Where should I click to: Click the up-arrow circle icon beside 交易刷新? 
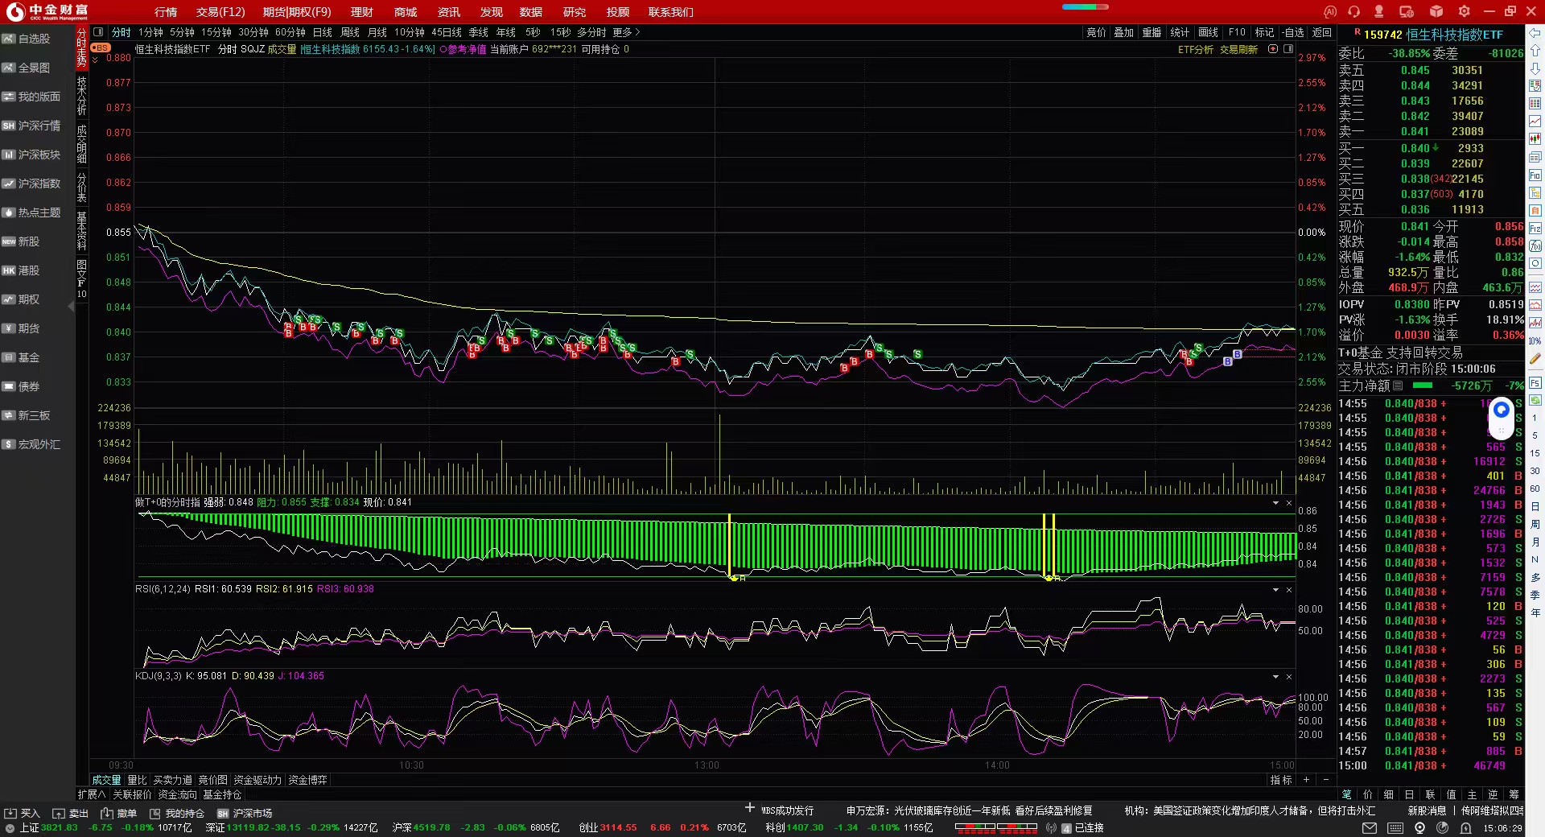[x=1273, y=49]
